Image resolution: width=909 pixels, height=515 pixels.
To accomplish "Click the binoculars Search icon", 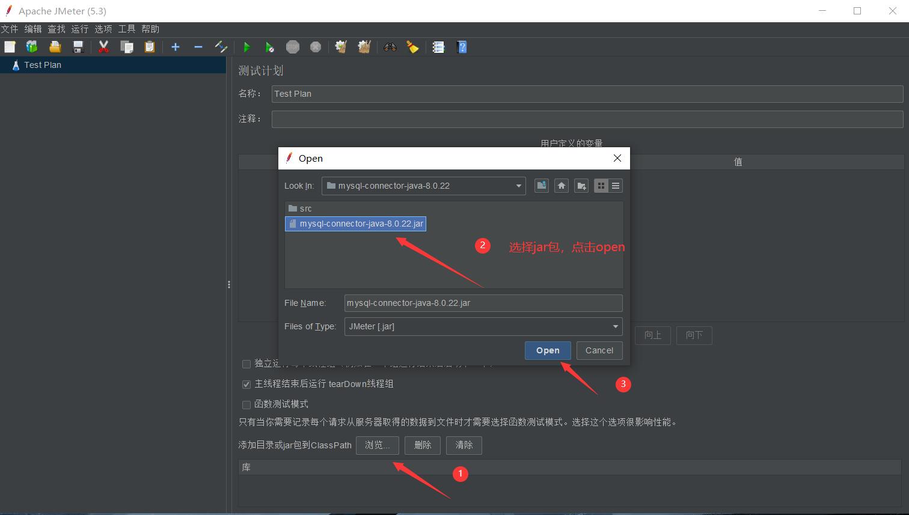I will [390, 47].
